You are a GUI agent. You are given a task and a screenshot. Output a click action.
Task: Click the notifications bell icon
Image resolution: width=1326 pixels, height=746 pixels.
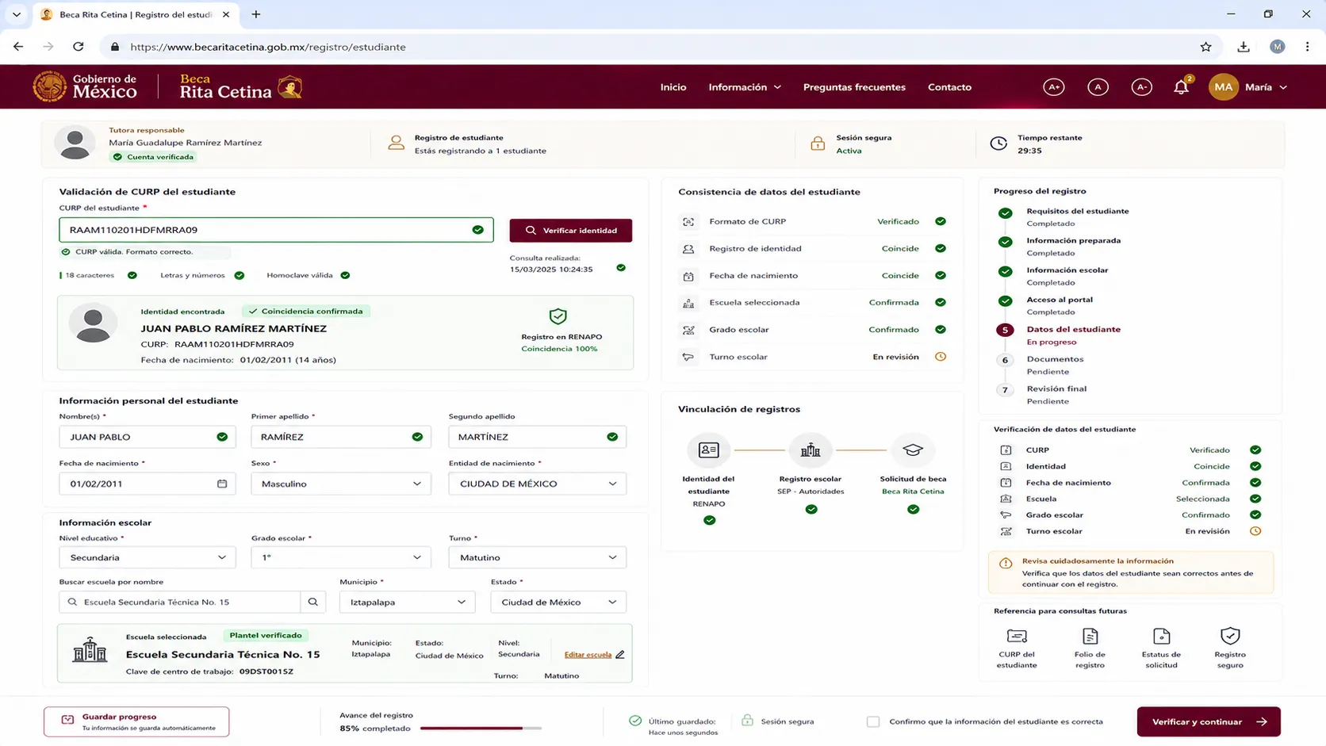coord(1181,87)
